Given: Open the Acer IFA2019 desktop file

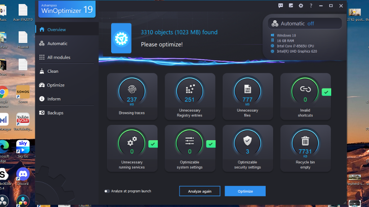Looking at the screenshot, I should click(x=23, y=13).
